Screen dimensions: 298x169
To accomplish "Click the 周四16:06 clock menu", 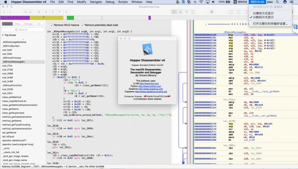I will (257, 2).
